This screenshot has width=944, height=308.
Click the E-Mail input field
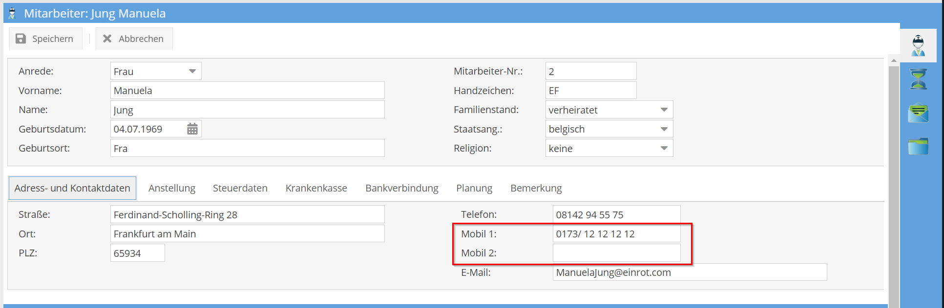click(690, 272)
